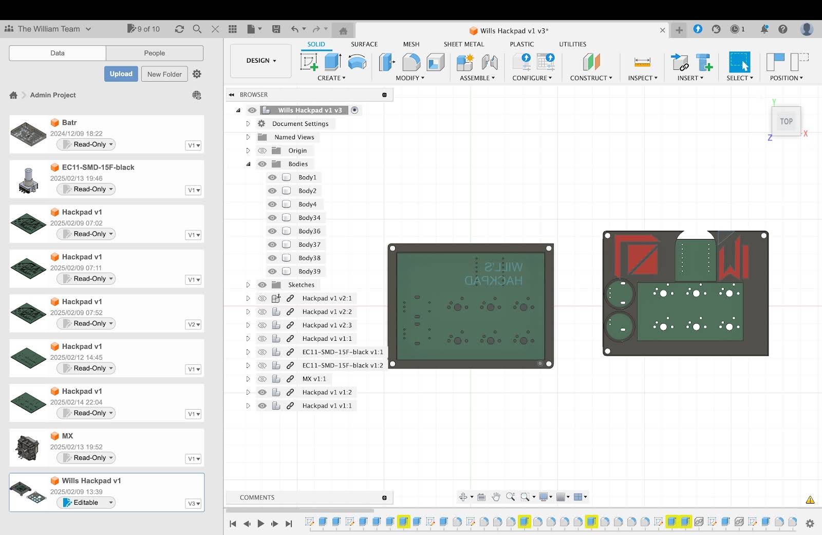822x535 pixels.
Task: Open Batr version V1 dropdown
Action: click(194, 145)
